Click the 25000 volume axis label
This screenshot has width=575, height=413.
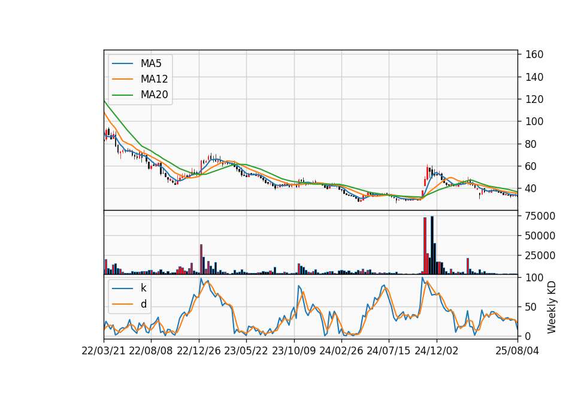[x=540, y=256]
